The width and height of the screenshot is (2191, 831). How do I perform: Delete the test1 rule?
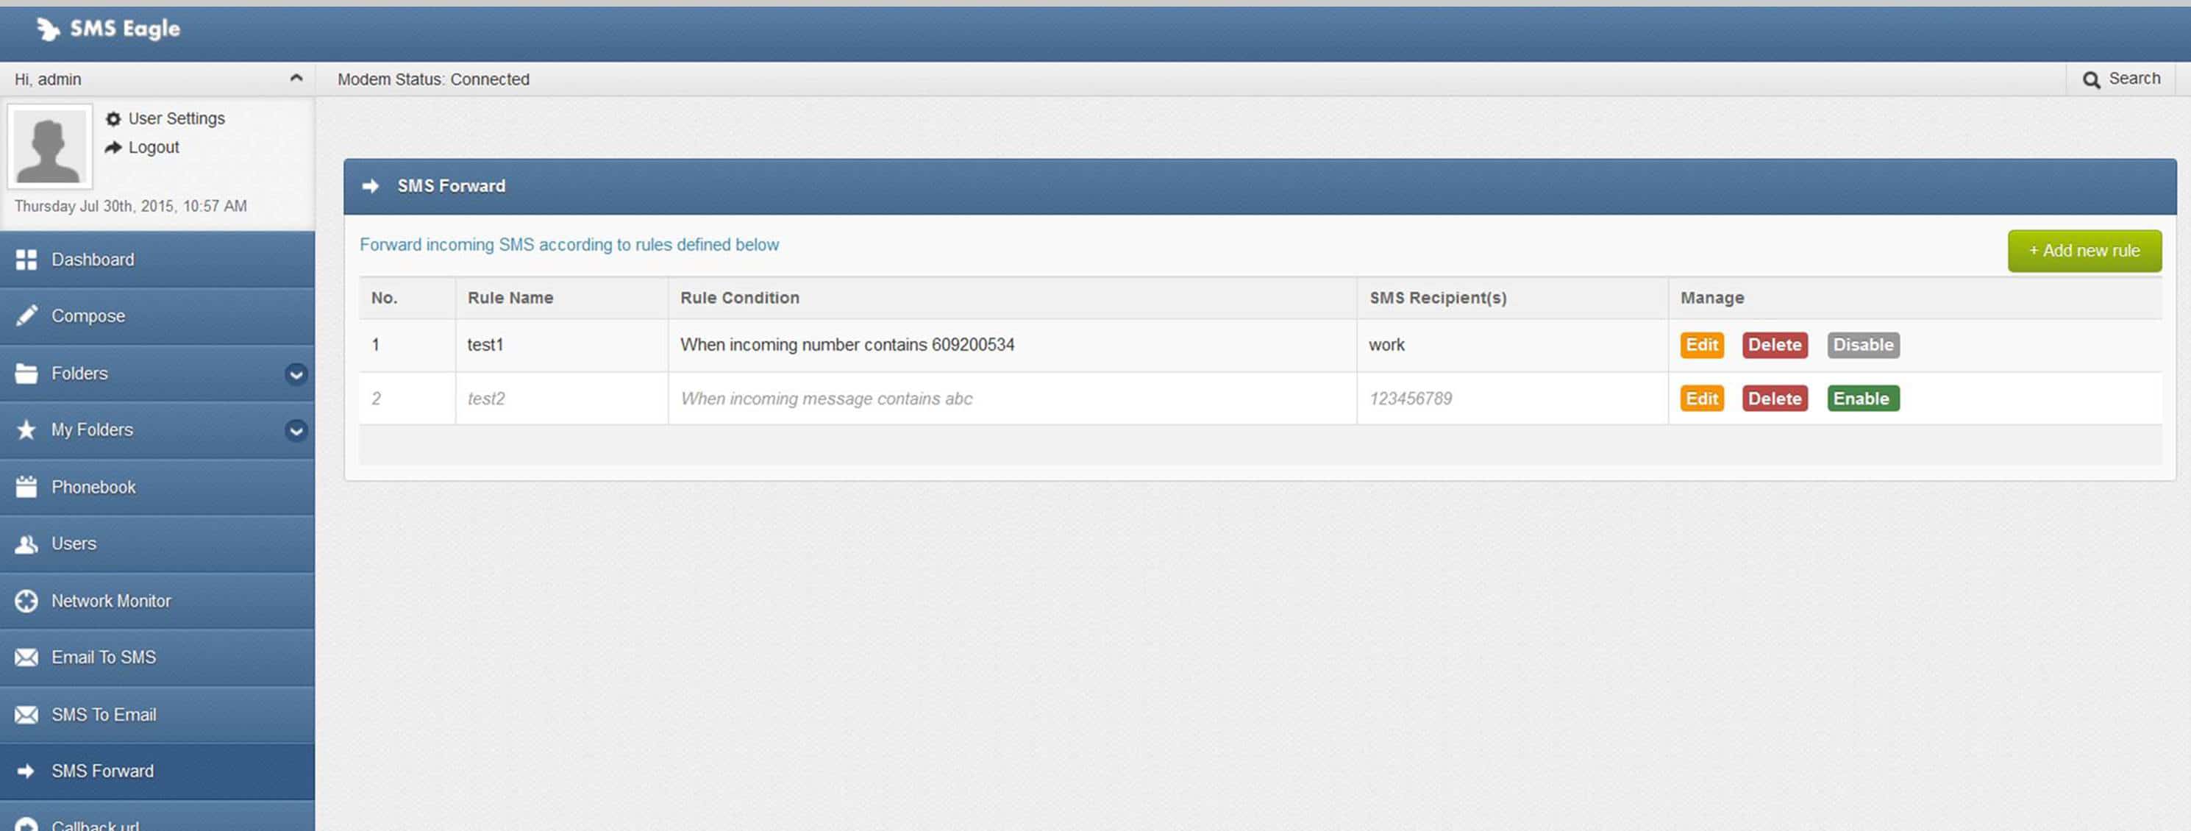coord(1774,346)
